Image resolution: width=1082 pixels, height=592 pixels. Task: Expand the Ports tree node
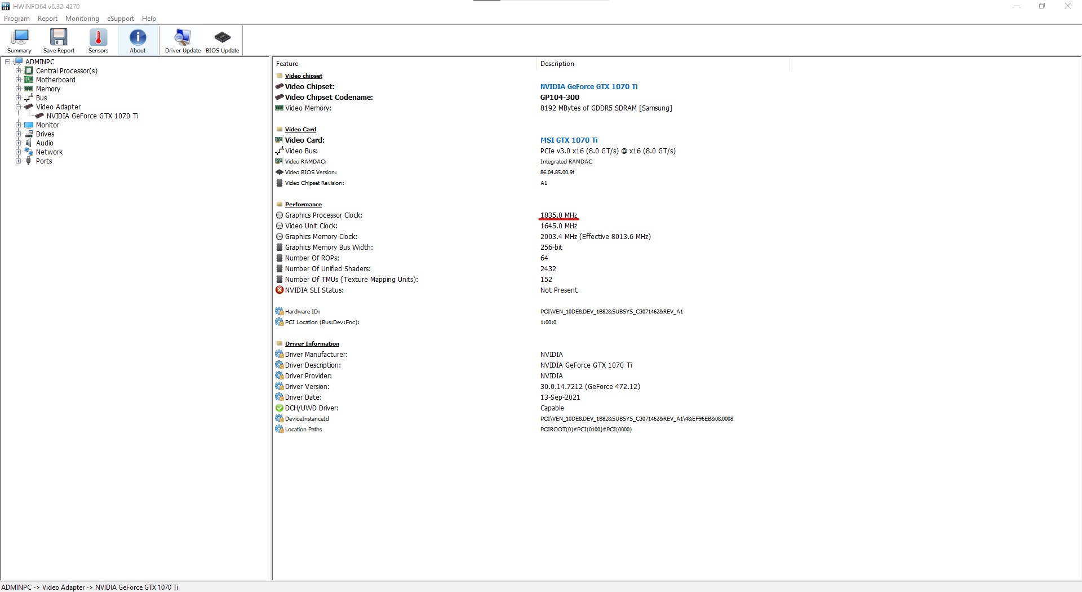point(18,161)
